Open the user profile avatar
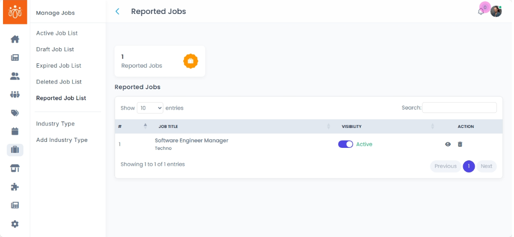Image resolution: width=514 pixels, height=237 pixels. [496, 11]
